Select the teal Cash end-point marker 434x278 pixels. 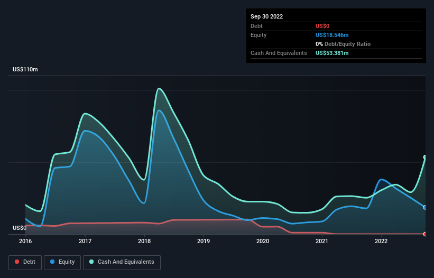click(x=425, y=157)
